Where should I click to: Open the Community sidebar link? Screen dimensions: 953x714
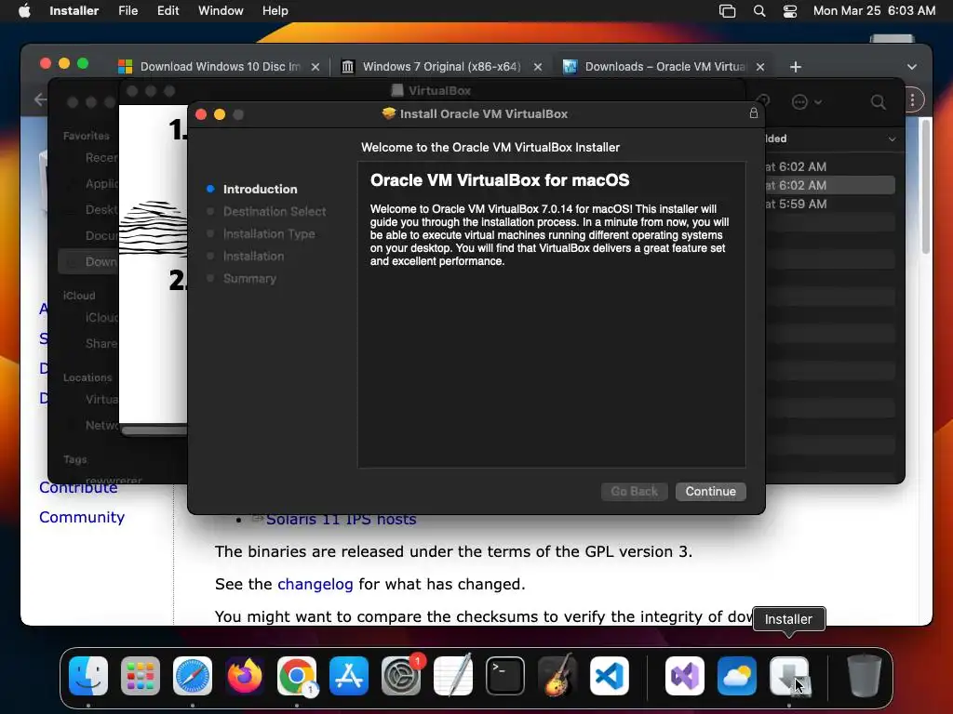point(82,517)
